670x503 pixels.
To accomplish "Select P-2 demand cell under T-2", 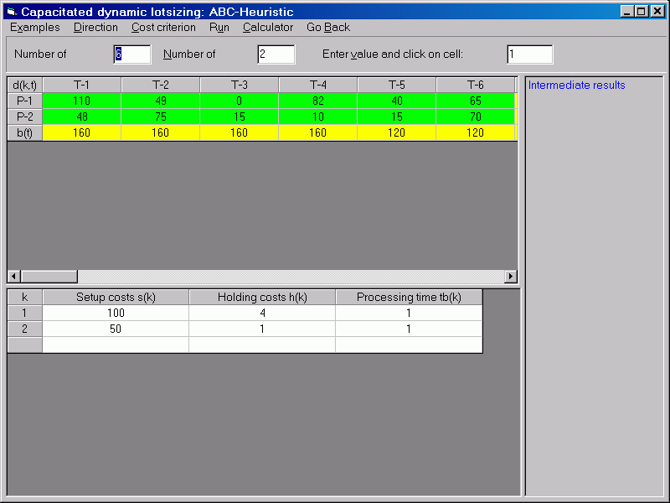I will (160, 117).
